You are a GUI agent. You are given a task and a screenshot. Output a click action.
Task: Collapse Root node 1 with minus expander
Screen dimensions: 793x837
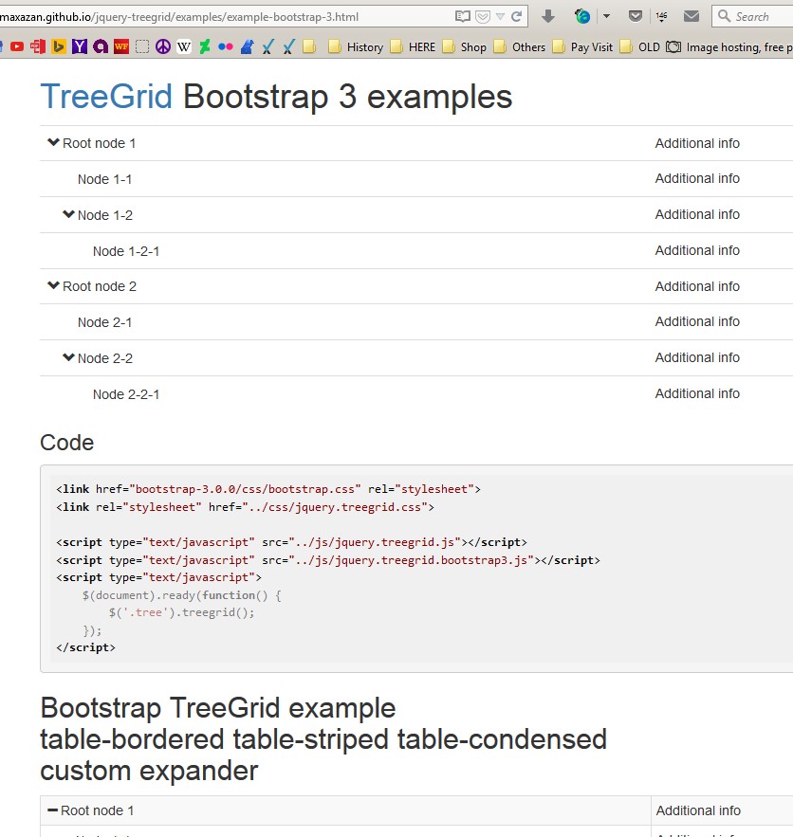[x=53, y=810]
